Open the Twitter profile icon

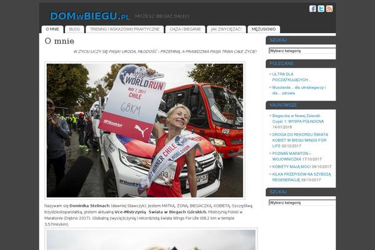321,9
